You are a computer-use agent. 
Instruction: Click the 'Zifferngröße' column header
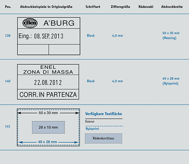(120, 7)
